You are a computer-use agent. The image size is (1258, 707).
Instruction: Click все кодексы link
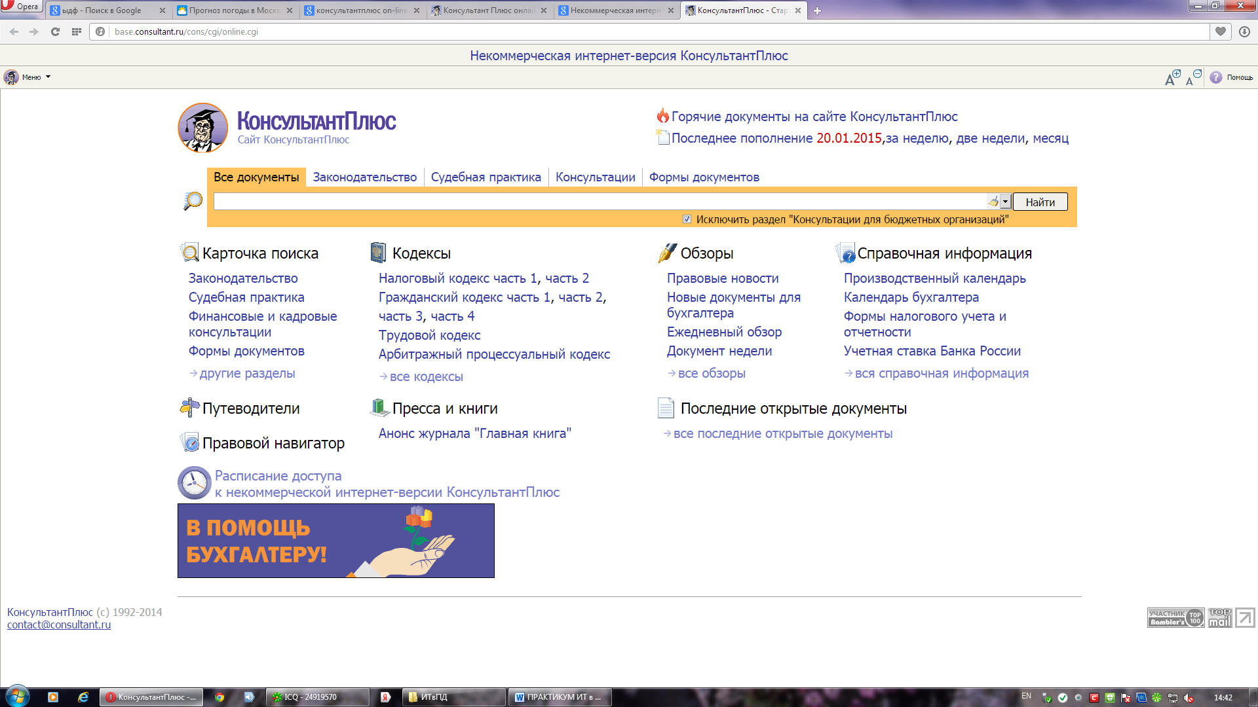[427, 376]
